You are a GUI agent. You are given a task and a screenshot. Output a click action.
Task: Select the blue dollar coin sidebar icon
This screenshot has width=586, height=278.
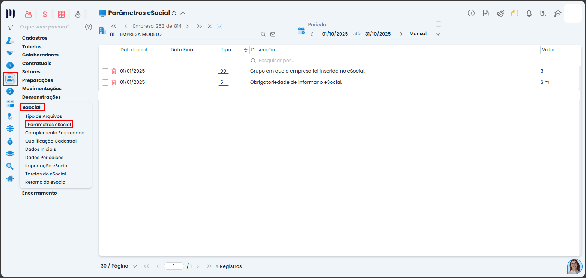point(10,91)
